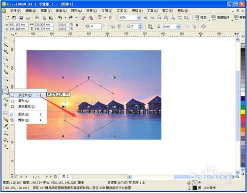The image size is (247, 193).
Task: Select the Ellipse tool
Action: pos(5,85)
